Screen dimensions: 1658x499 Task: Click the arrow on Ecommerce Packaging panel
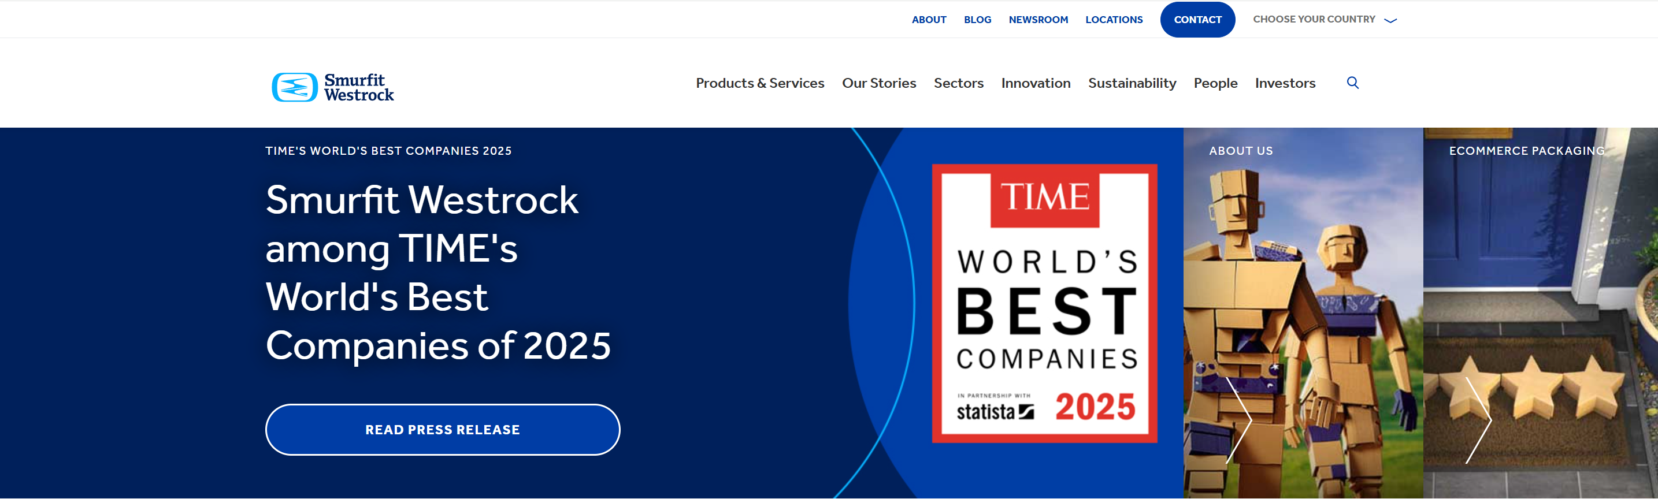pyautogui.click(x=1478, y=420)
